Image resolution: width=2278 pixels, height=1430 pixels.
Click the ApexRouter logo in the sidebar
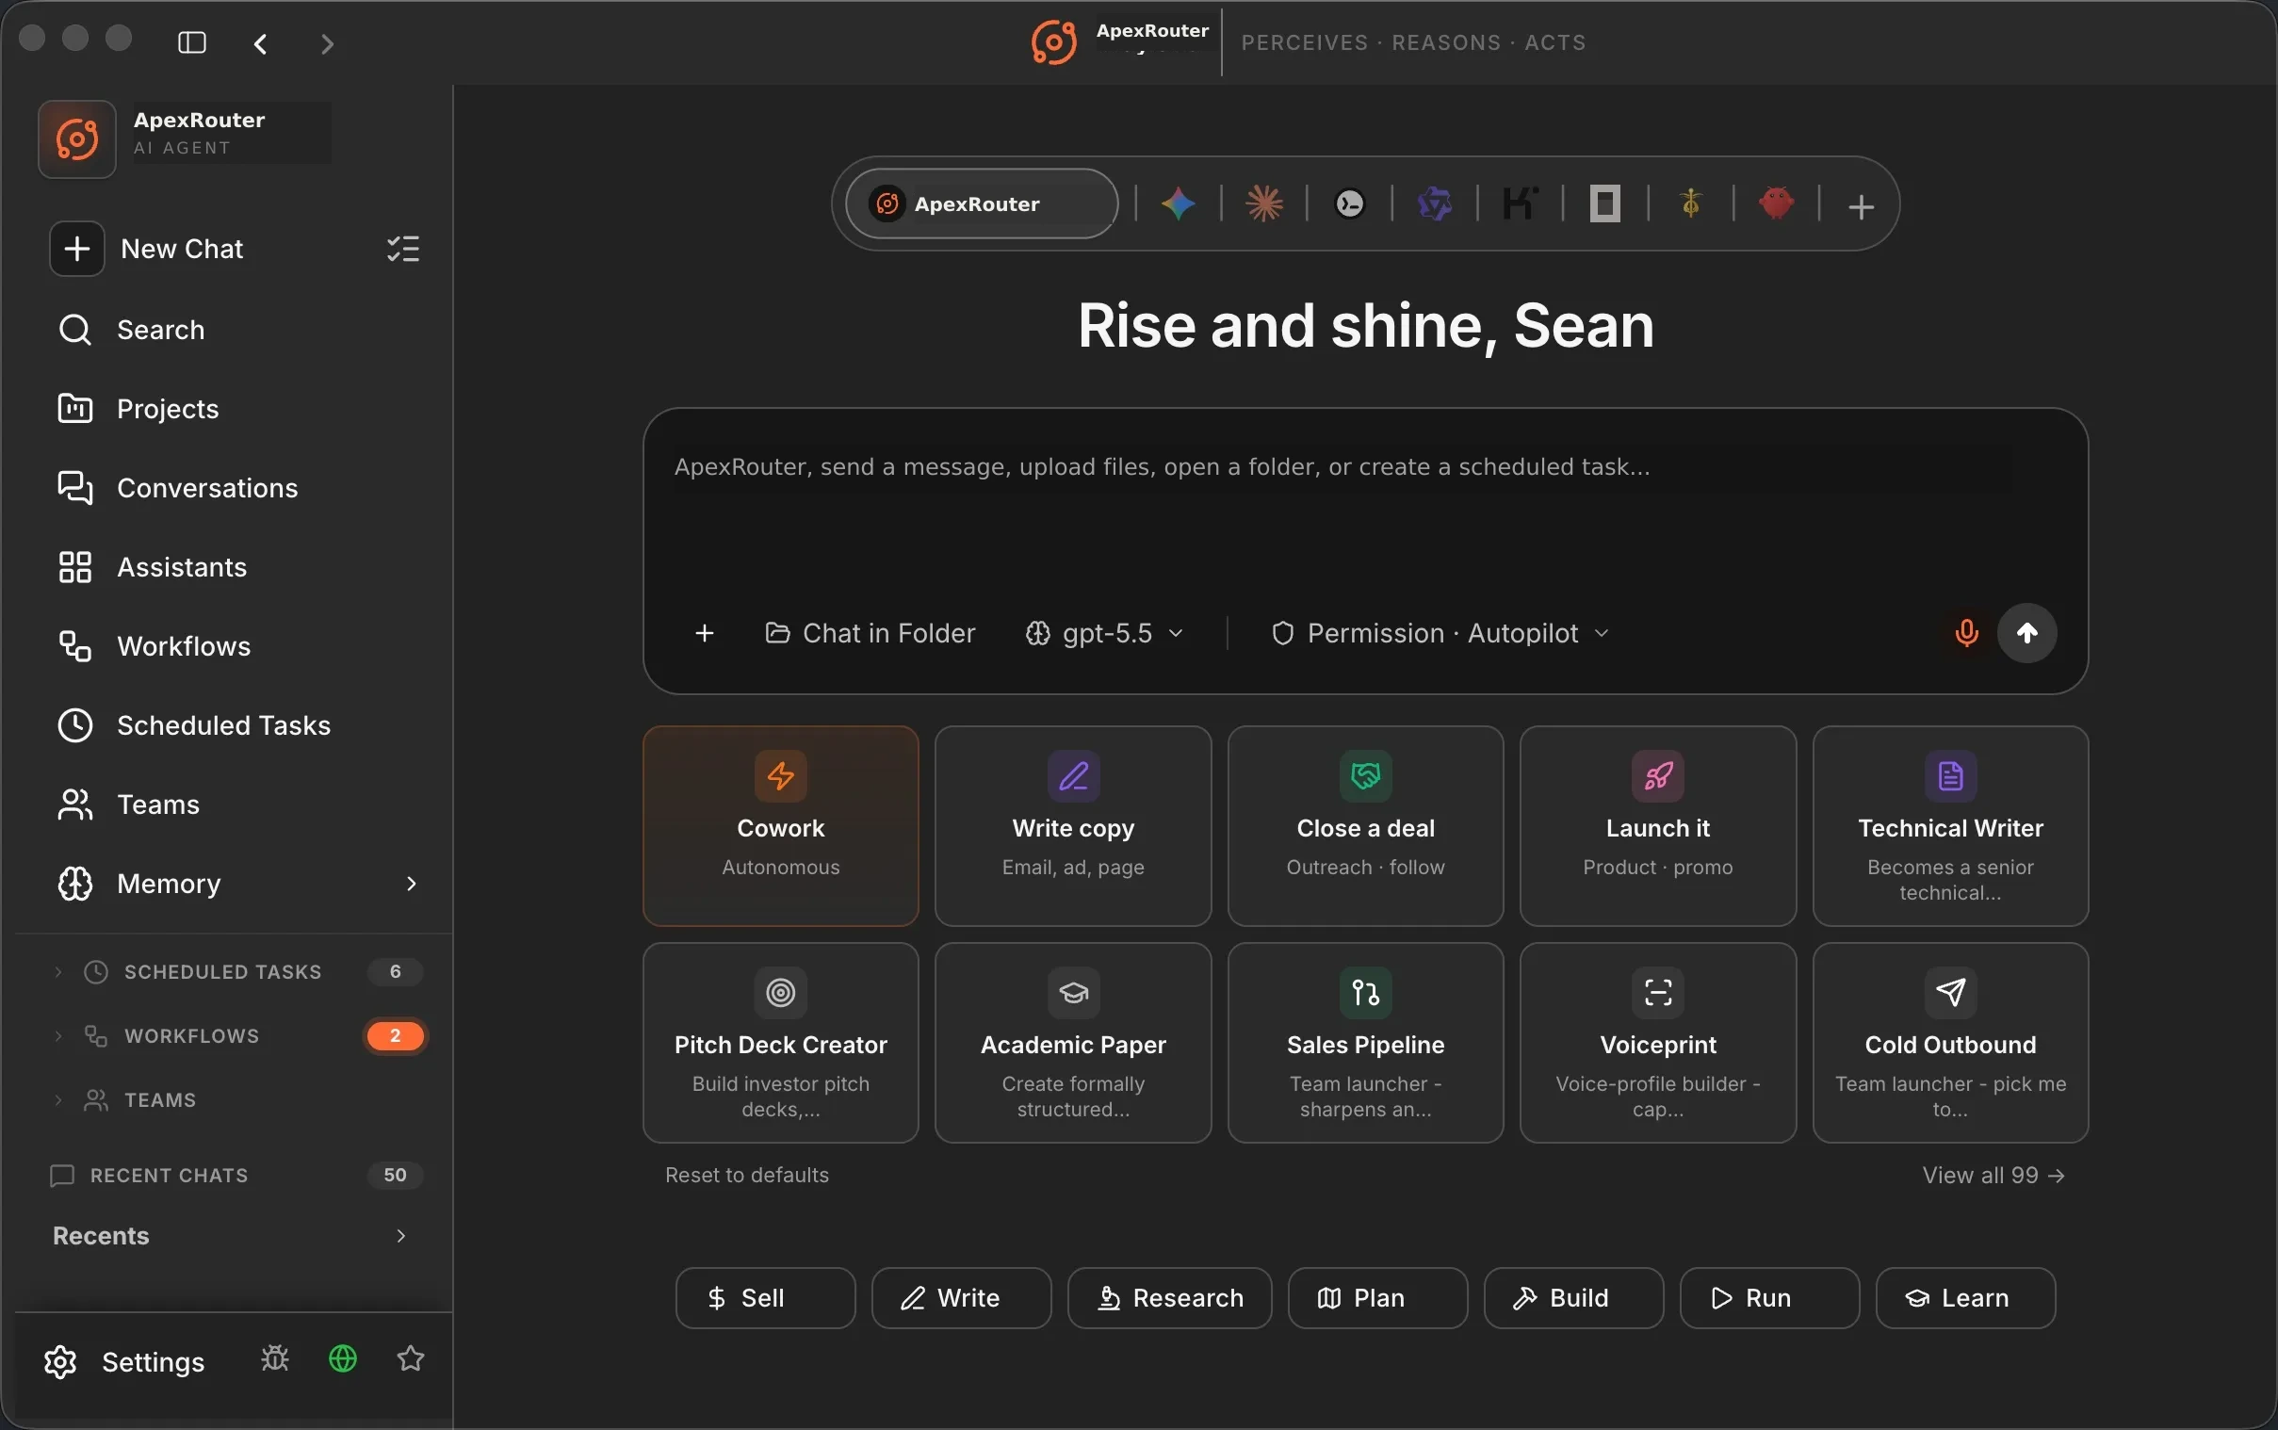coord(76,139)
